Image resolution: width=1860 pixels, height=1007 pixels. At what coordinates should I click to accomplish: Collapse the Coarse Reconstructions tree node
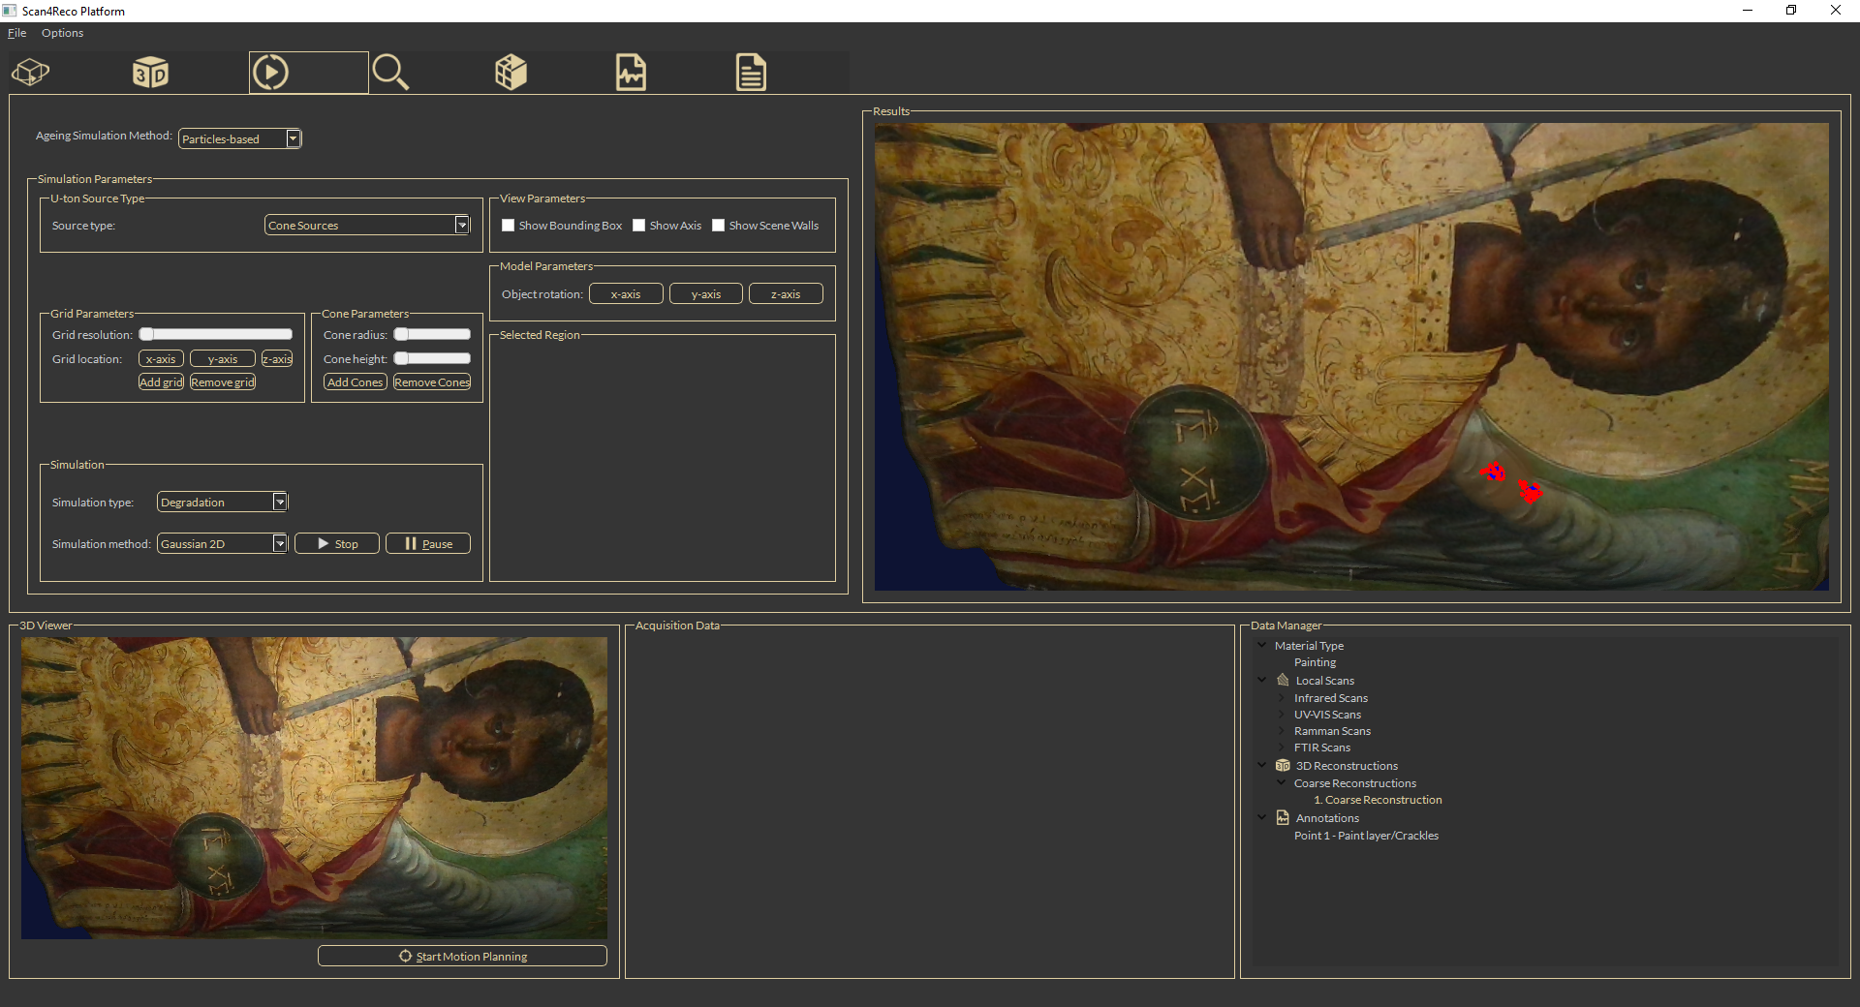1282,782
